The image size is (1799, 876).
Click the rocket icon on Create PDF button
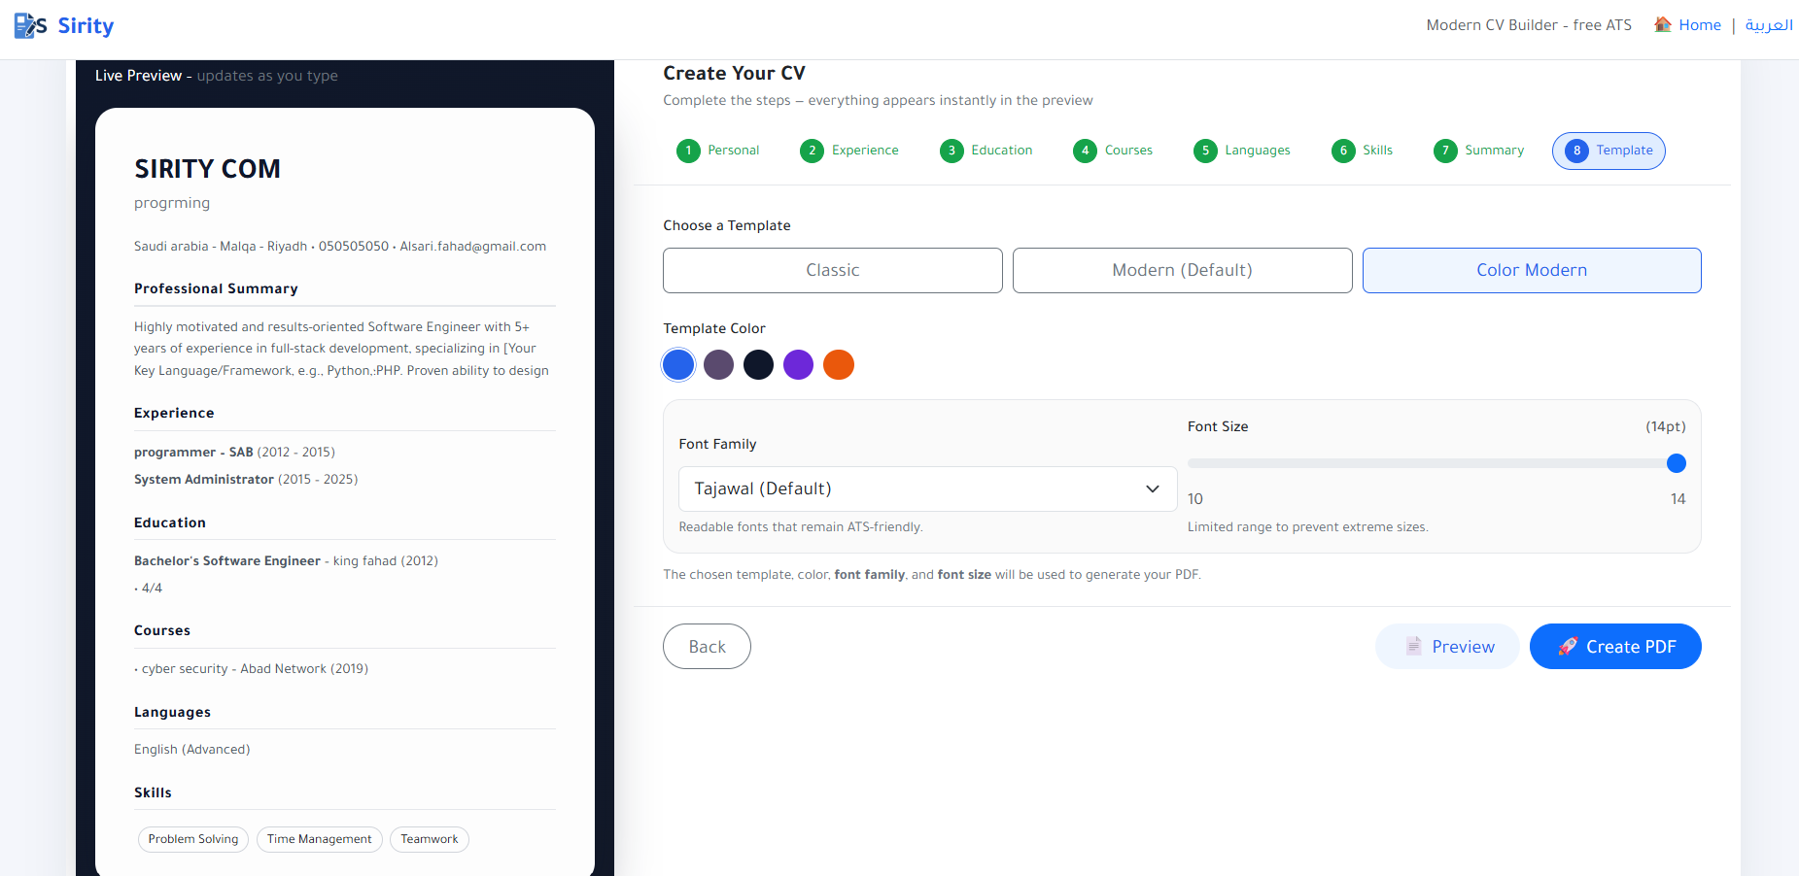click(1569, 646)
